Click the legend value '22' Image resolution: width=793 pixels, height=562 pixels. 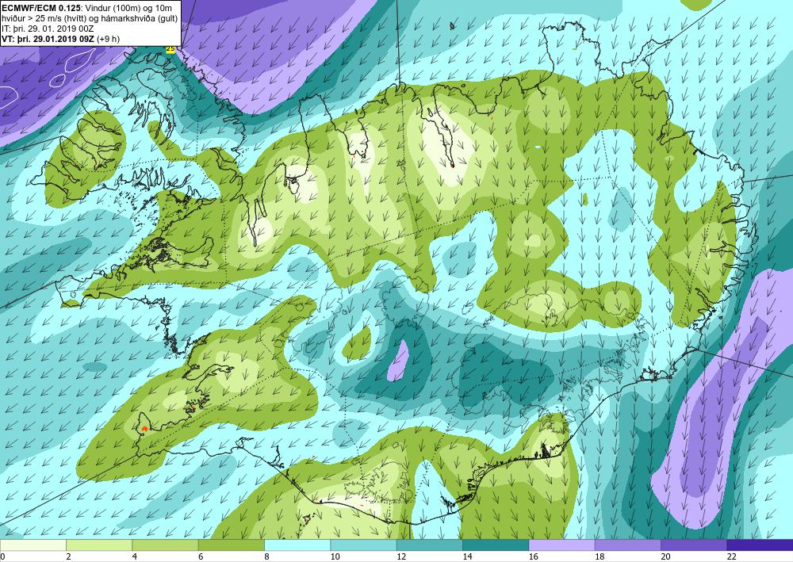point(732,557)
